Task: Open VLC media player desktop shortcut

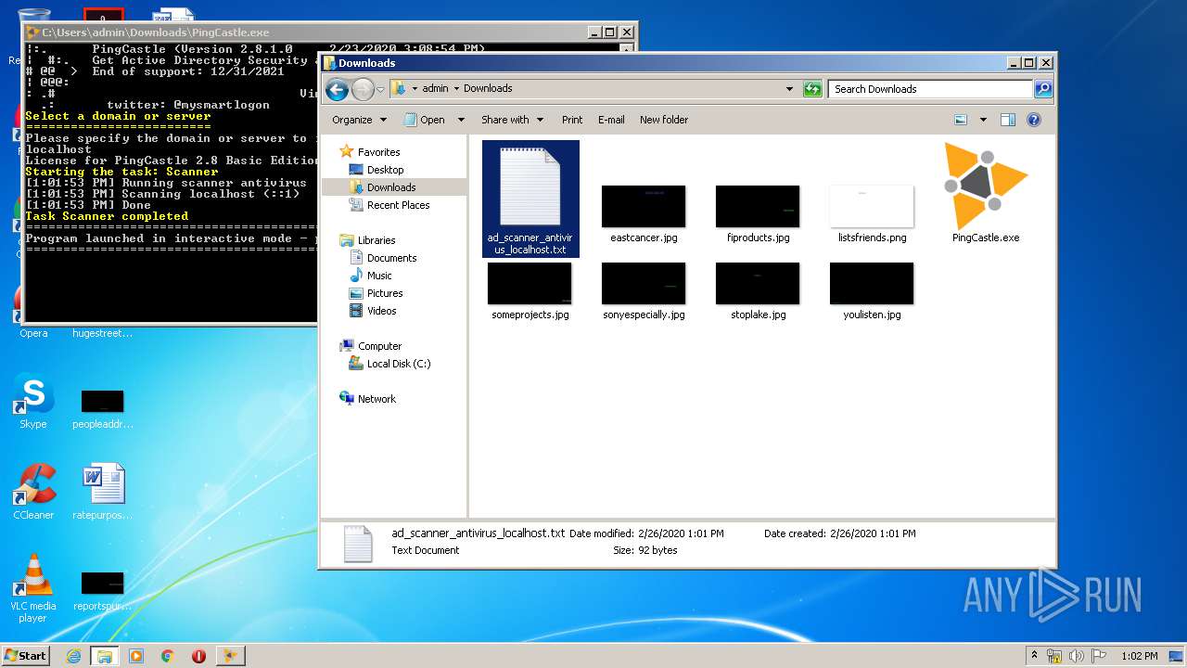Action: [33, 588]
